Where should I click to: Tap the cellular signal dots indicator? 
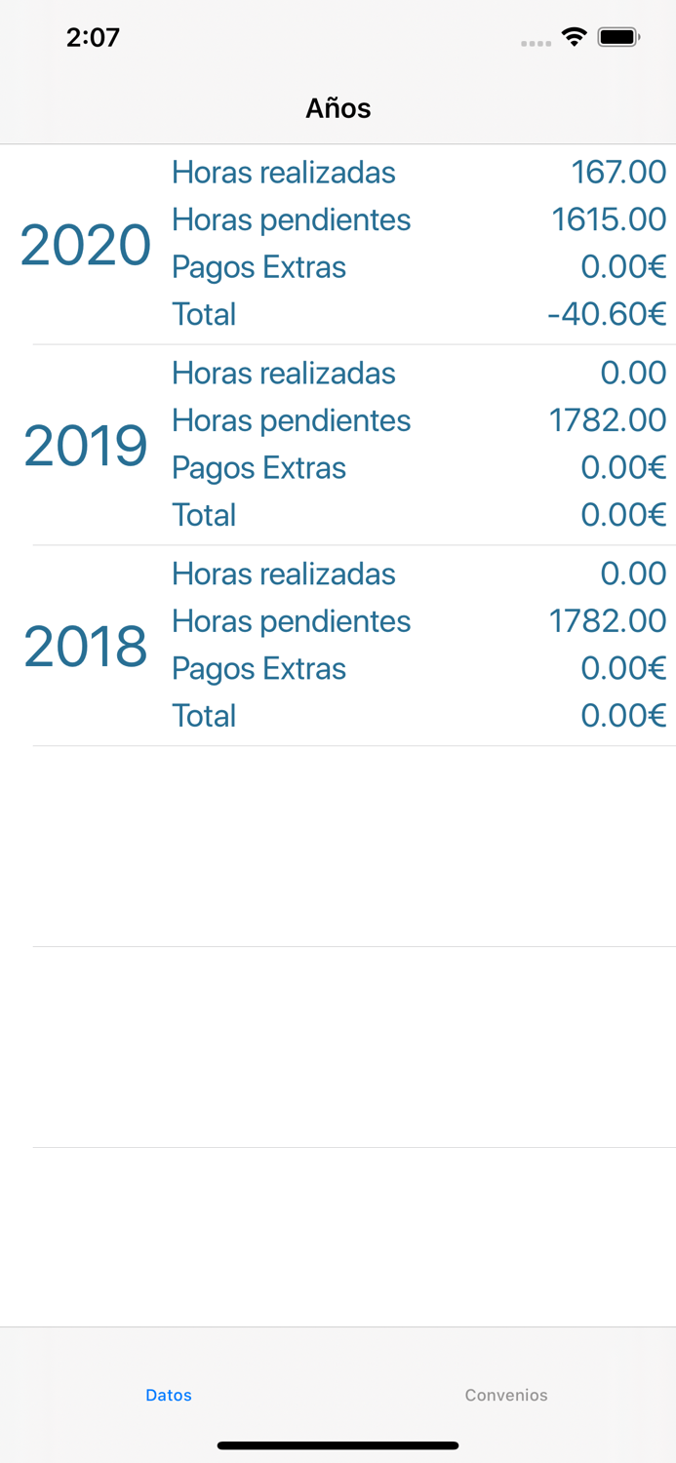click(536, 41)
